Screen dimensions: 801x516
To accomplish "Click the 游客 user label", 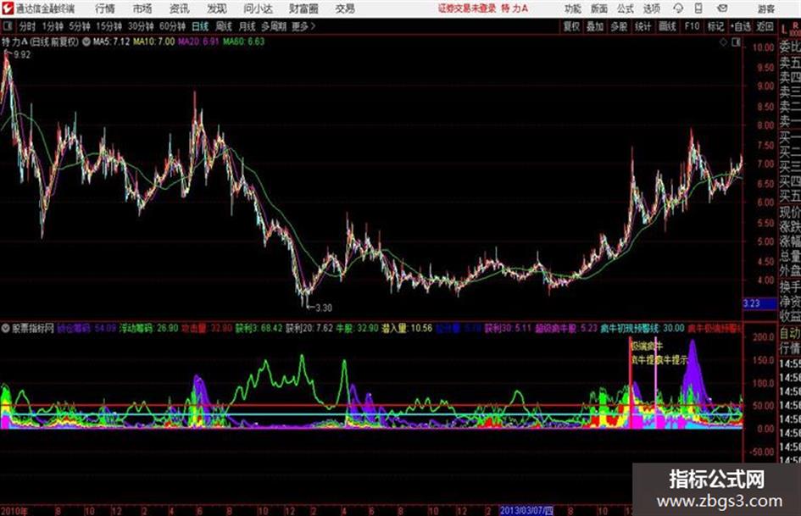I will tap(766, 8).
